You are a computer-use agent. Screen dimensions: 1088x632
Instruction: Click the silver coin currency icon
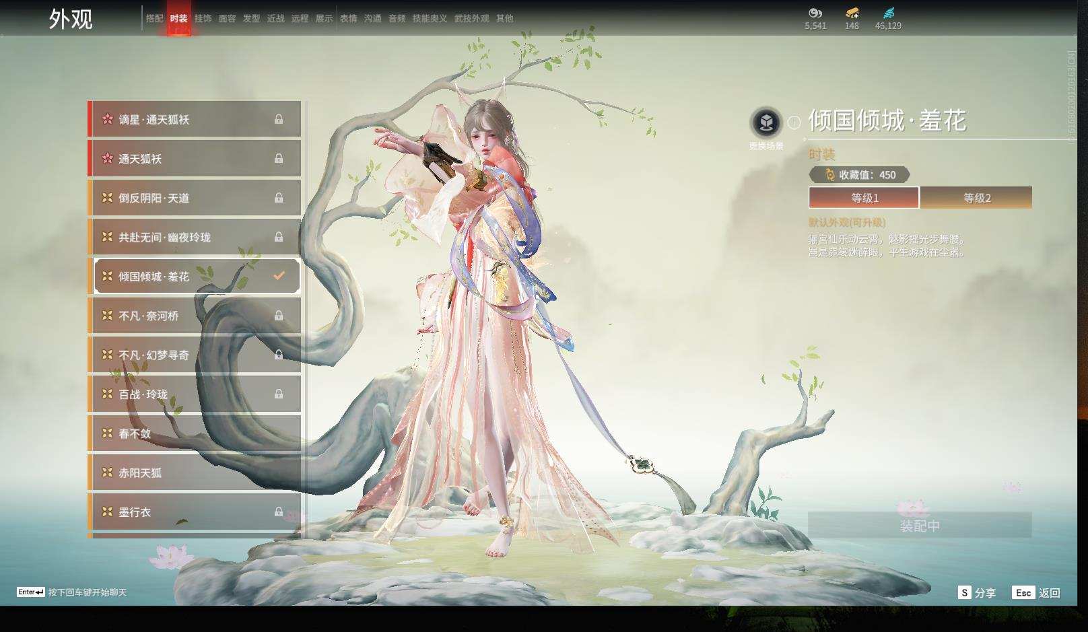815,13
